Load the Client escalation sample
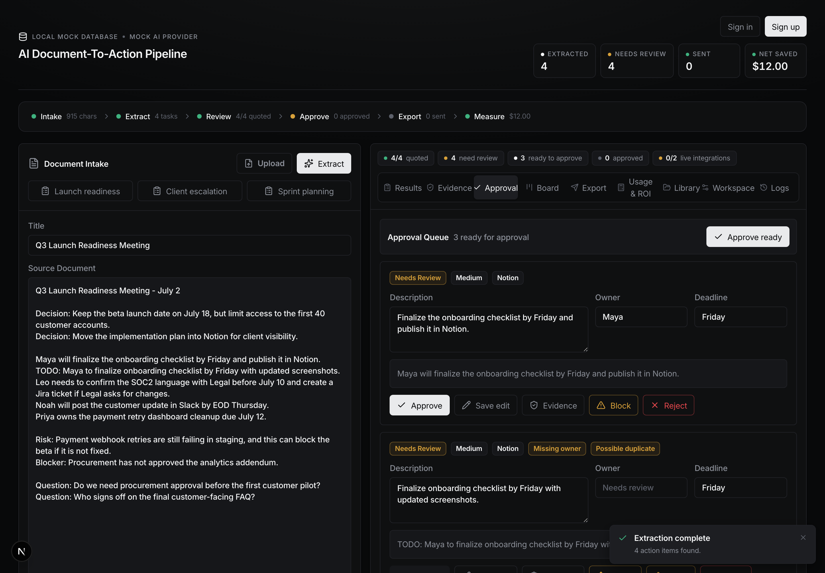 [190, 191]
